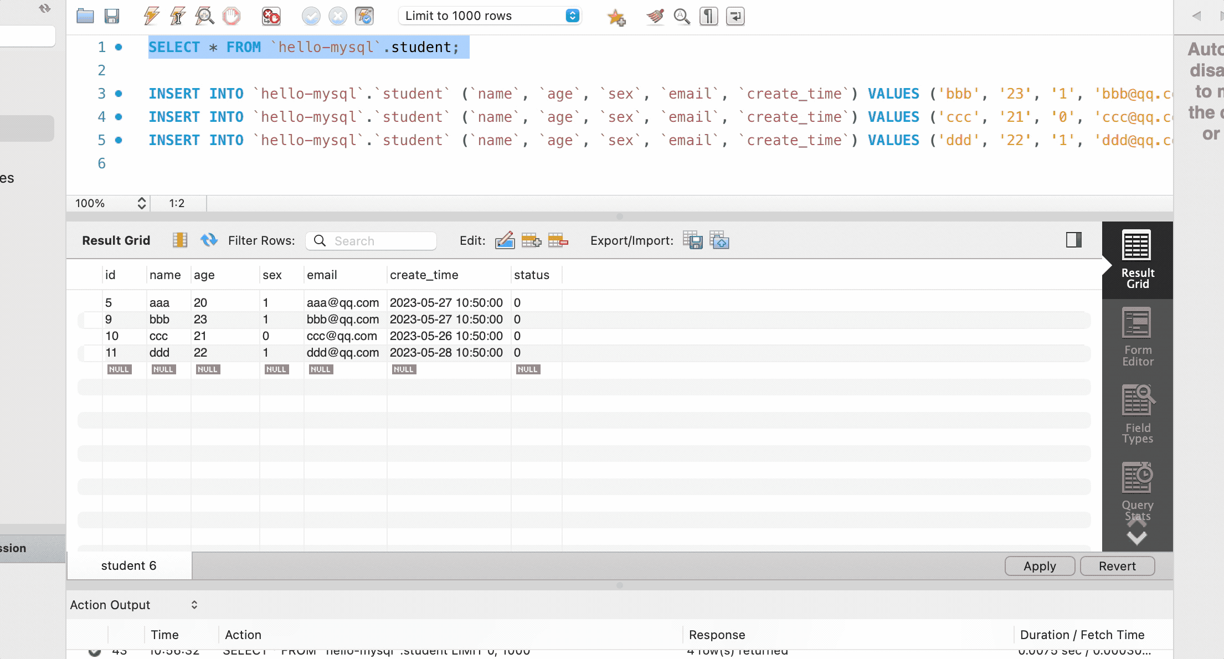Select the student 6 result tab
1224x659 pixels.
tap(129, 565)
